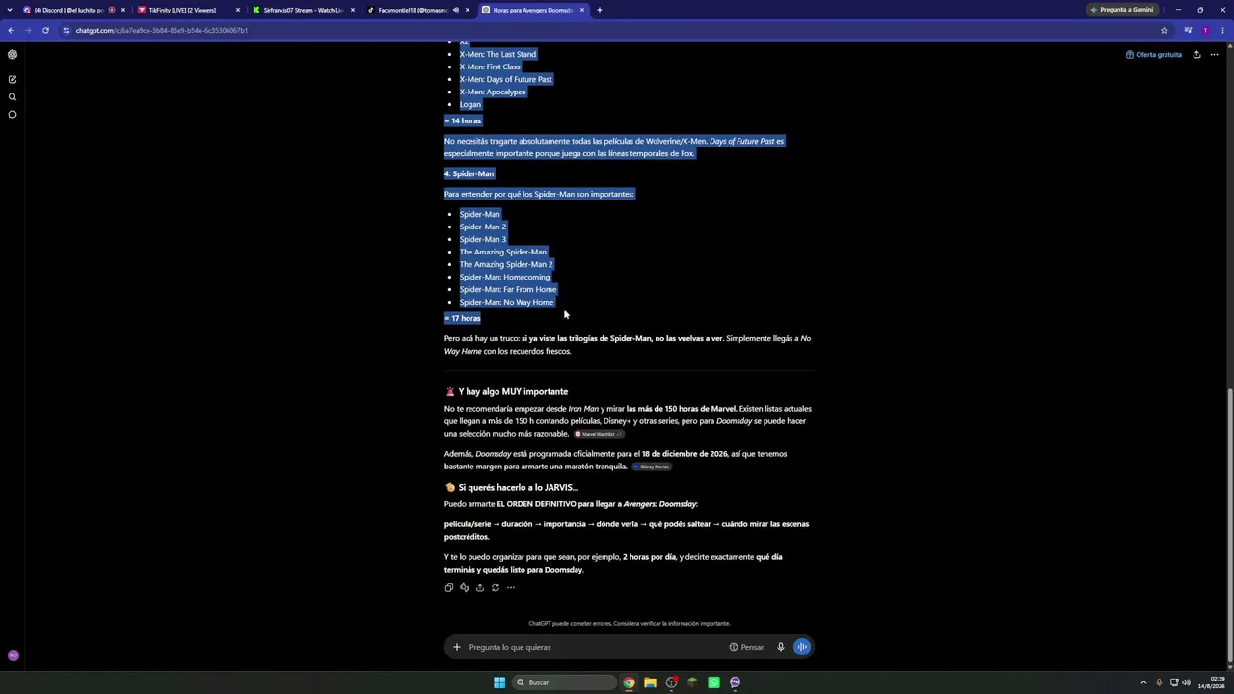Show hidden icons in the system tray
1234x694 pixels.
1143,682
